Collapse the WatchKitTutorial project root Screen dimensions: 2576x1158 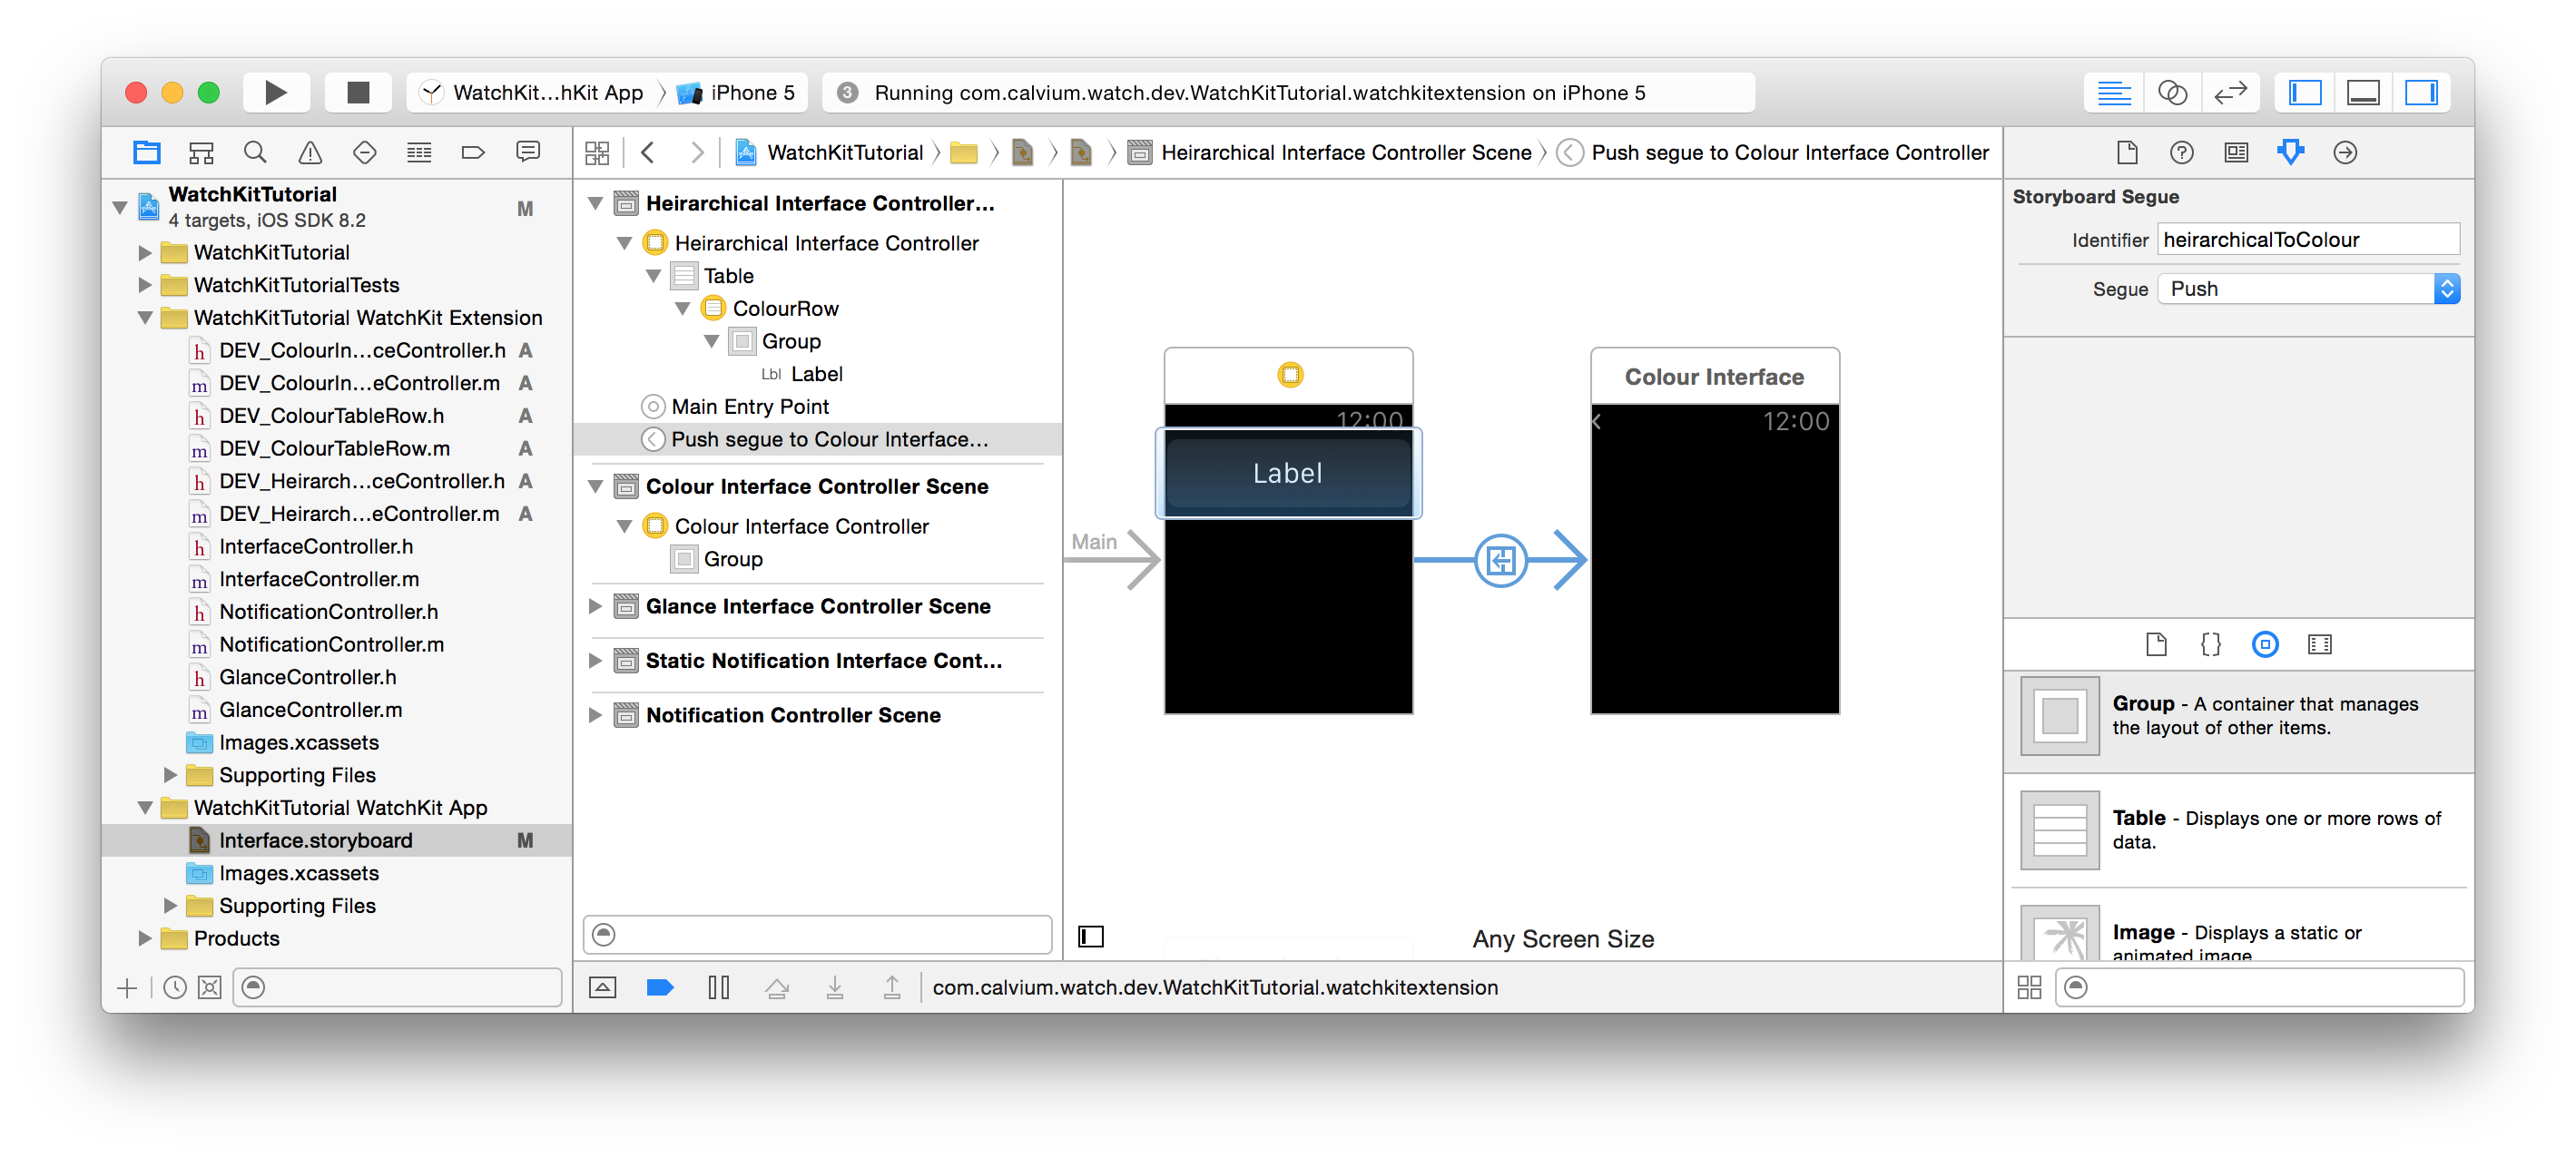tap(120, 208)
